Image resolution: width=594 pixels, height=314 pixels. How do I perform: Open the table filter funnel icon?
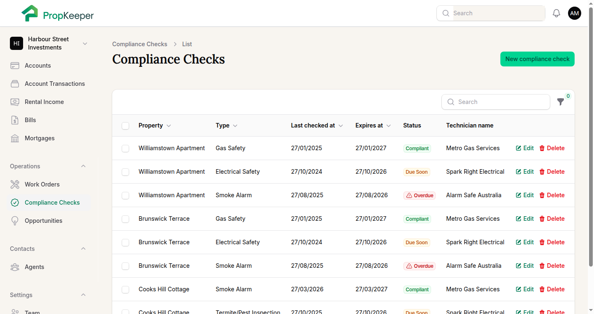tap(561, 102)
